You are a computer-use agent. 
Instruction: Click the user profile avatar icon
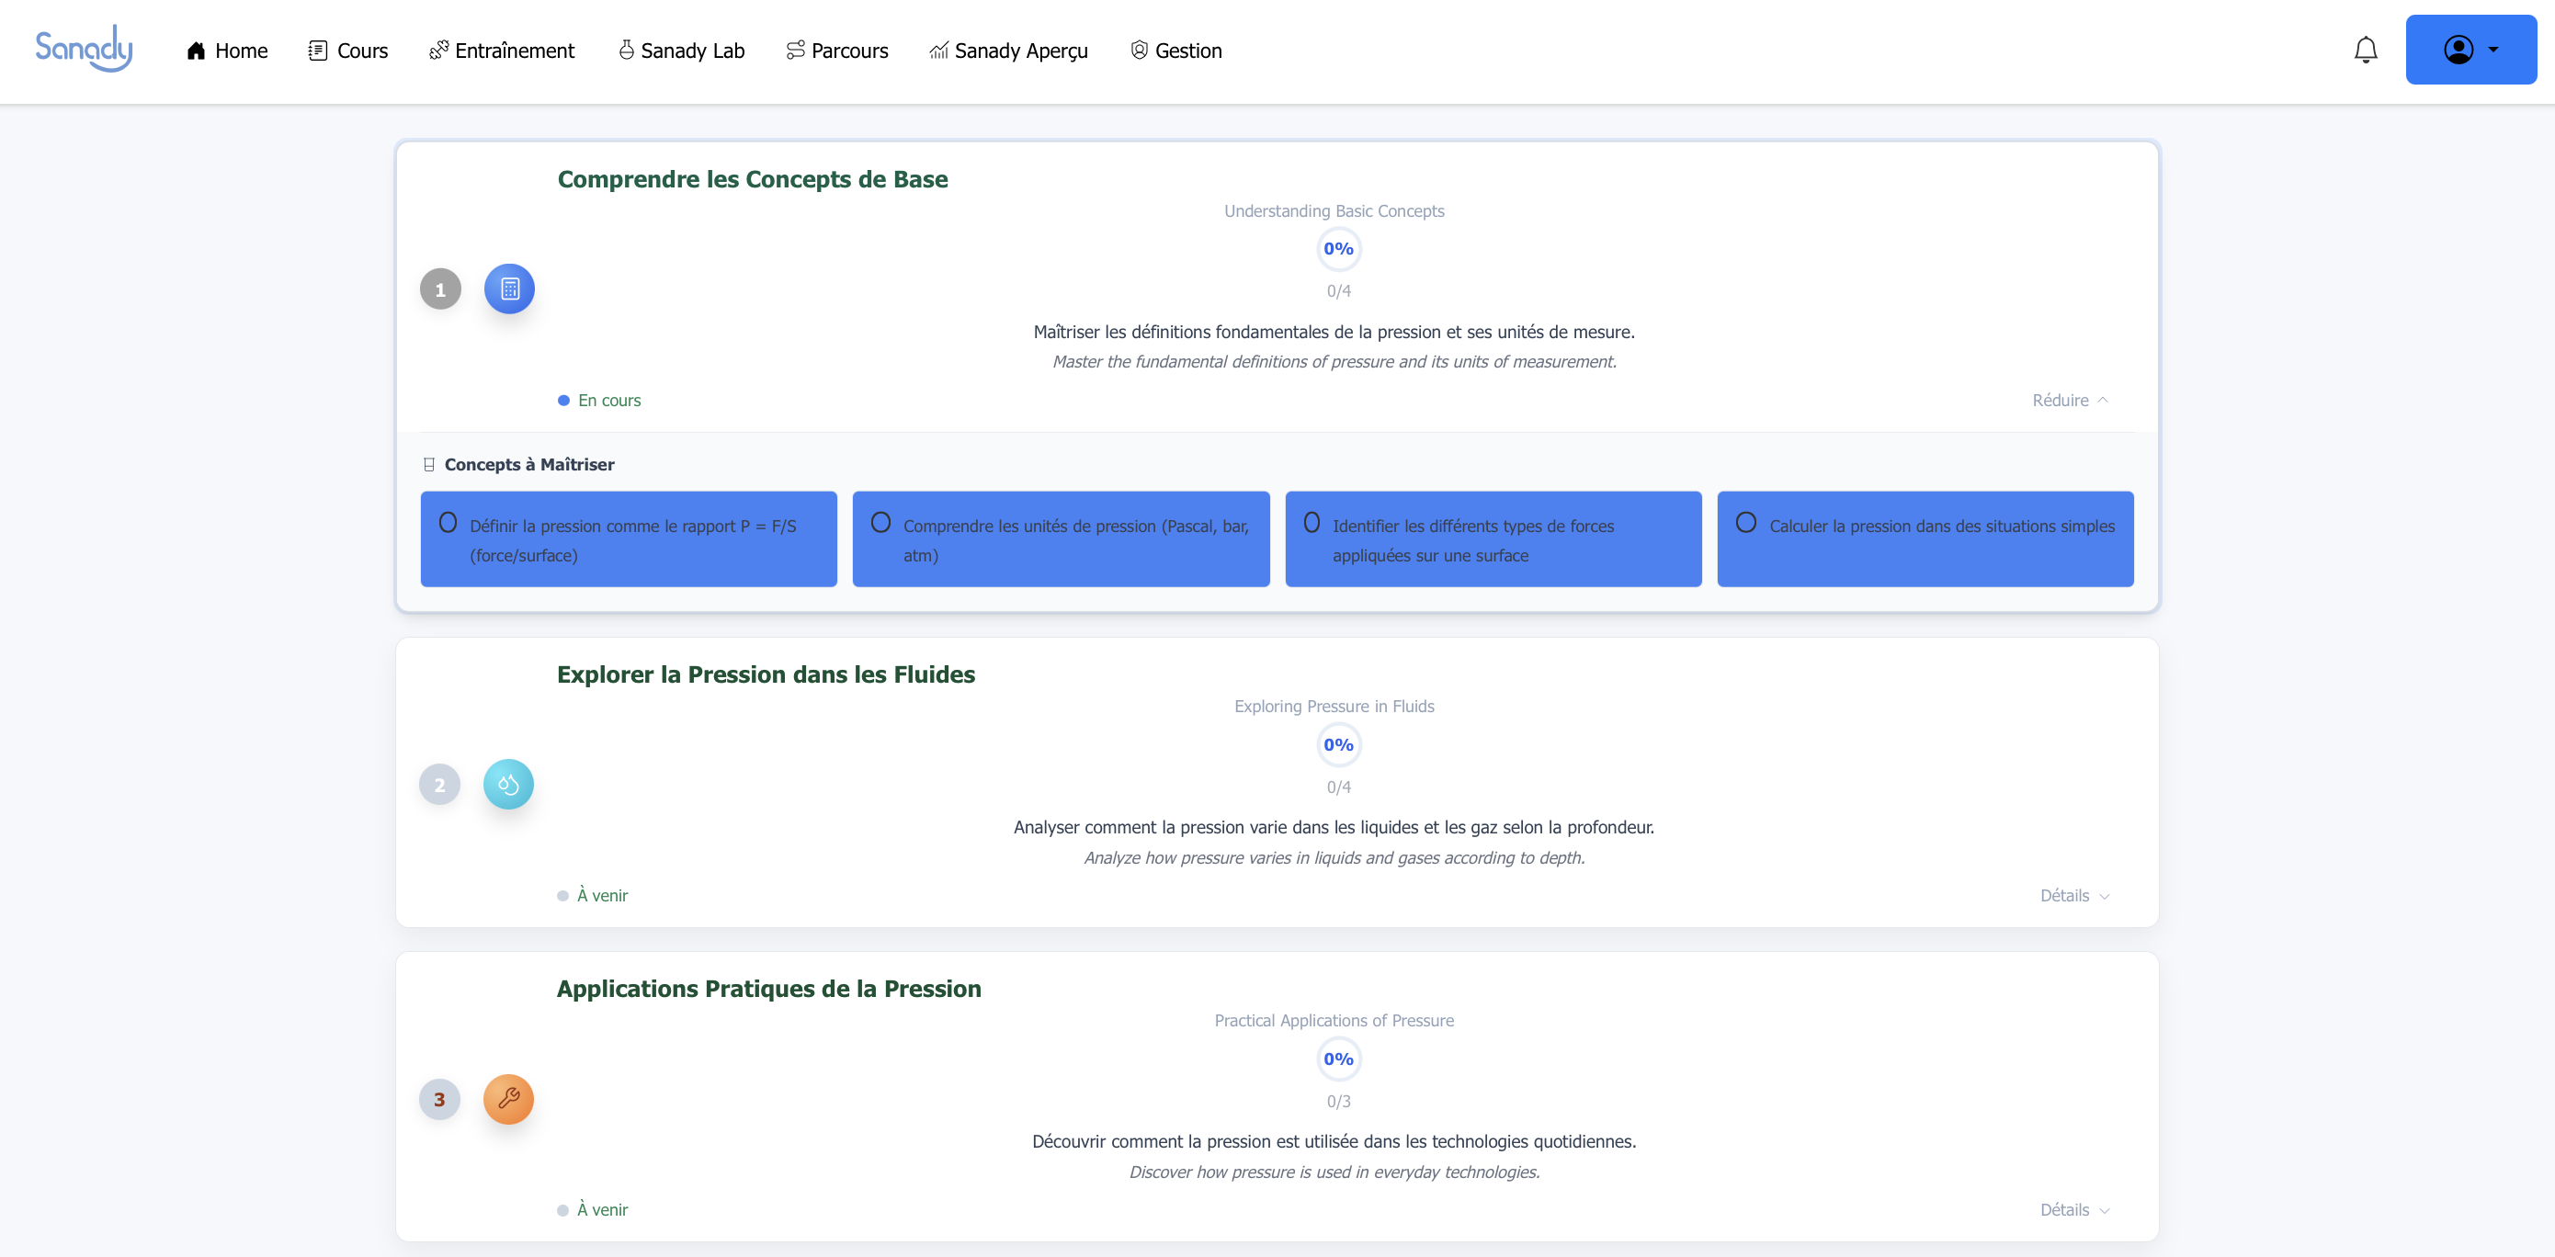tap(2458, 50)
